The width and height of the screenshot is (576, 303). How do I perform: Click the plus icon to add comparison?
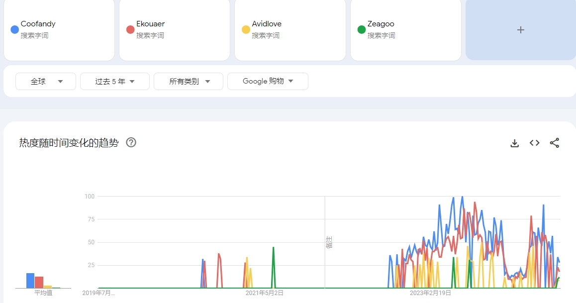[x=520, y=30]
